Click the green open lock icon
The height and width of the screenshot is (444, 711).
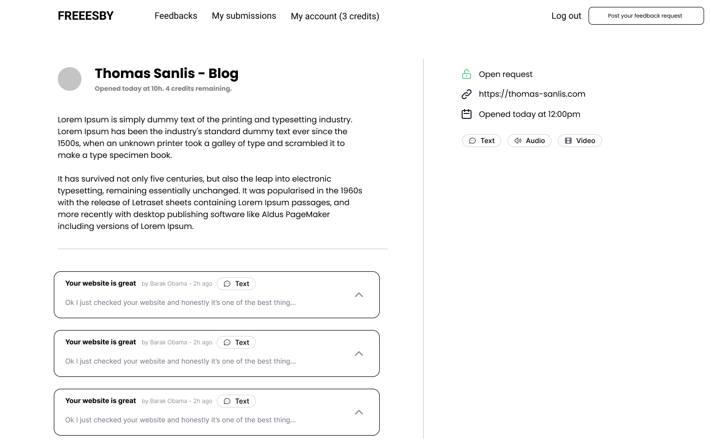tap(466, 74)
